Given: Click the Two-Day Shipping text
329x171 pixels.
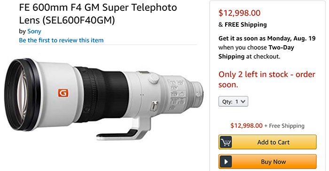Looking at the screenshot, I should pos(256,52).
